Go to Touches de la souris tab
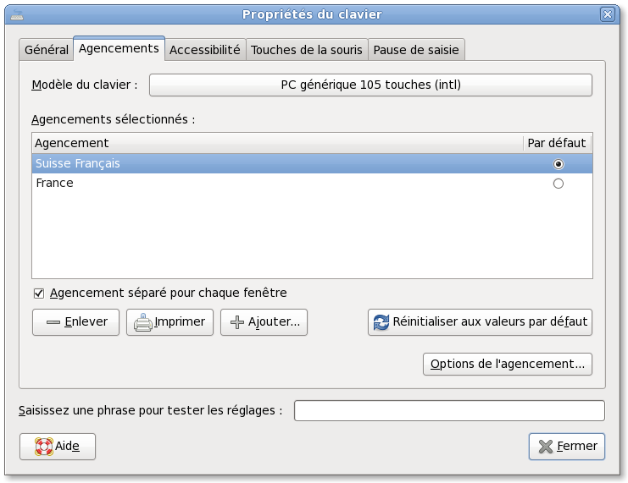 pyautogui.click(x=307, y=50)
